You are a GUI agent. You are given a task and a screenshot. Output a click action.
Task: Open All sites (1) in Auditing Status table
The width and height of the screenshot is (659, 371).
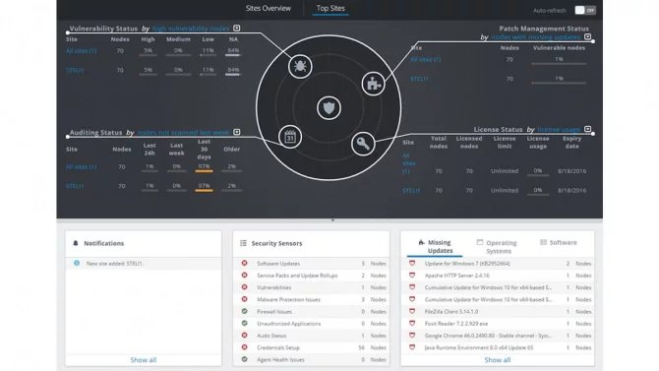pos(81,167)
